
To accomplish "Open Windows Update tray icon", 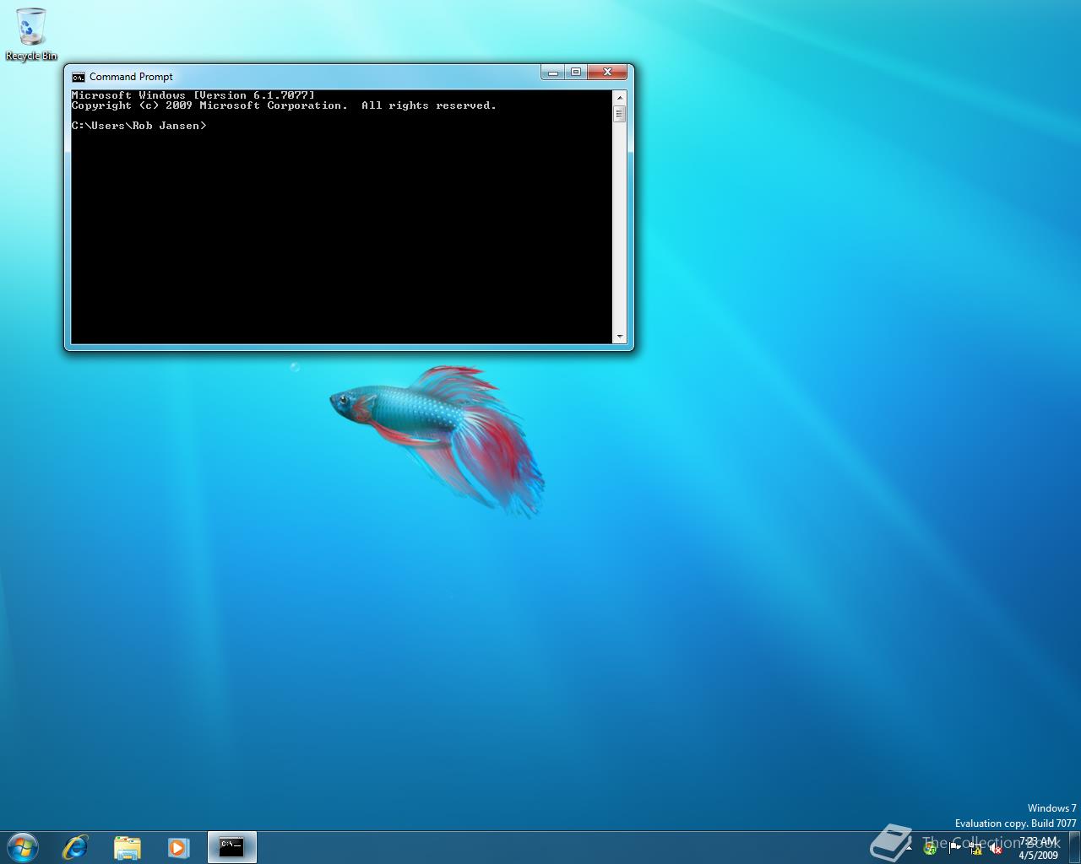I will pyautogui.click(x=930, y=849).
